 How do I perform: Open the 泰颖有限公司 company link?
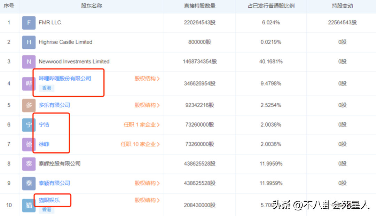[54, 183]
